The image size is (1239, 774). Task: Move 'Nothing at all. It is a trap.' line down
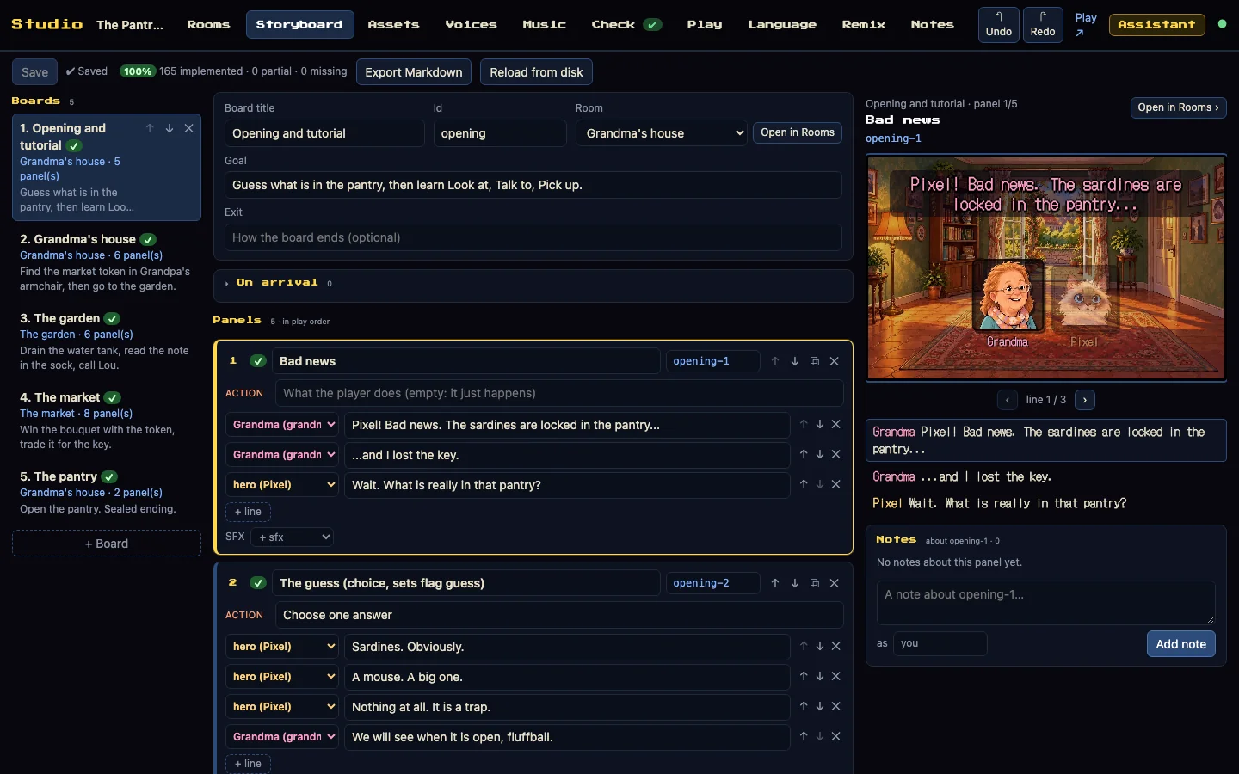[x=820, y=706]
